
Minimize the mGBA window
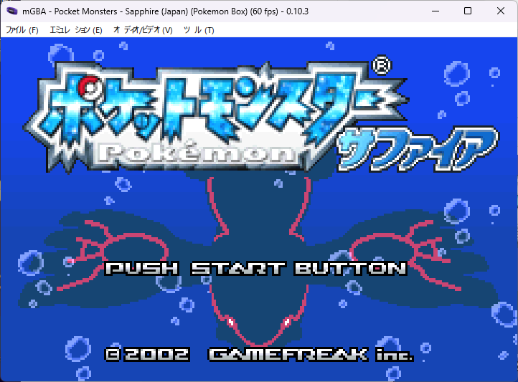coord(435,11)
